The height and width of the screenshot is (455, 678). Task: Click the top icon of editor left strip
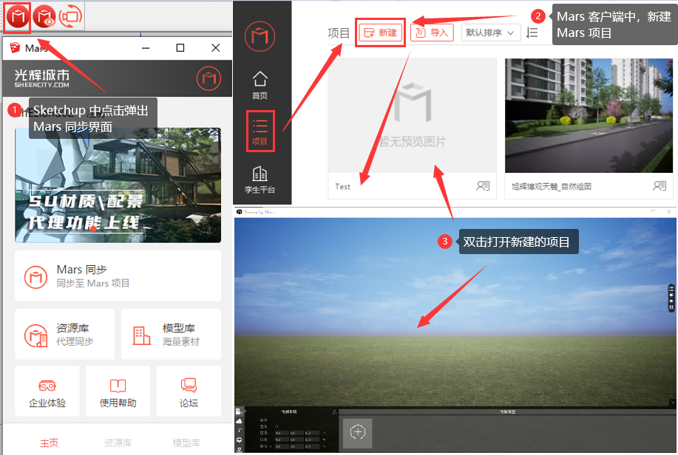(239, 411)
